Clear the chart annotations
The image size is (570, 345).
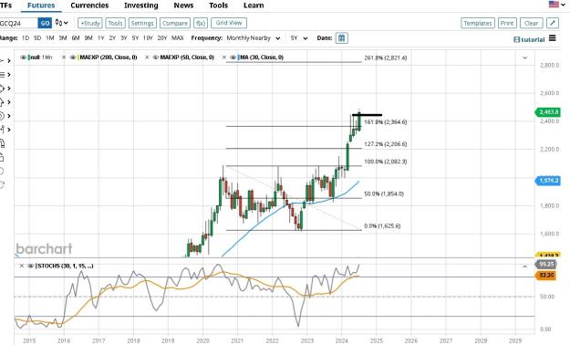(531, 23)
